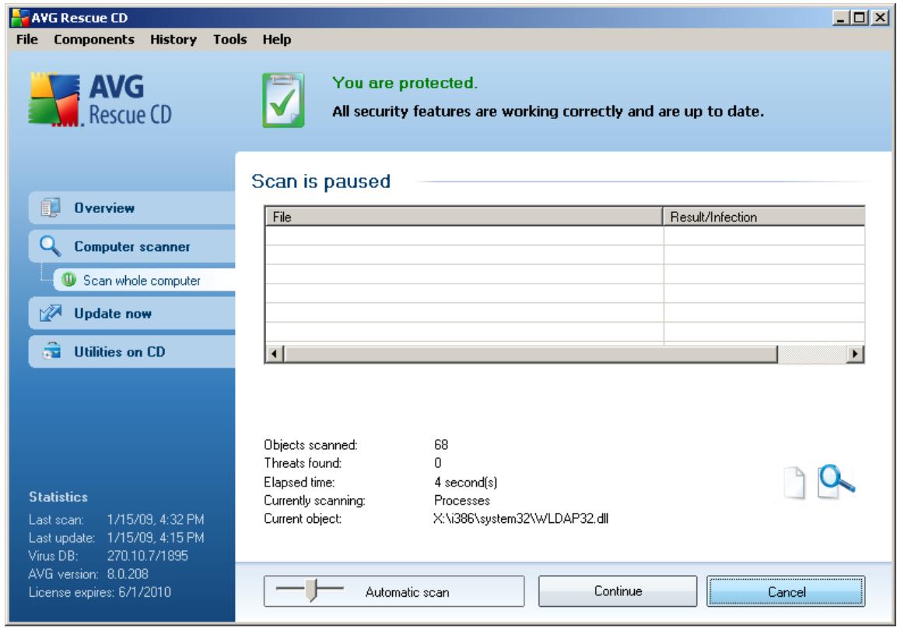This screenshot has width=904, height=631.
Task: Click the Virus DB value '270.10.7/1895'
Action: point(148,556)
